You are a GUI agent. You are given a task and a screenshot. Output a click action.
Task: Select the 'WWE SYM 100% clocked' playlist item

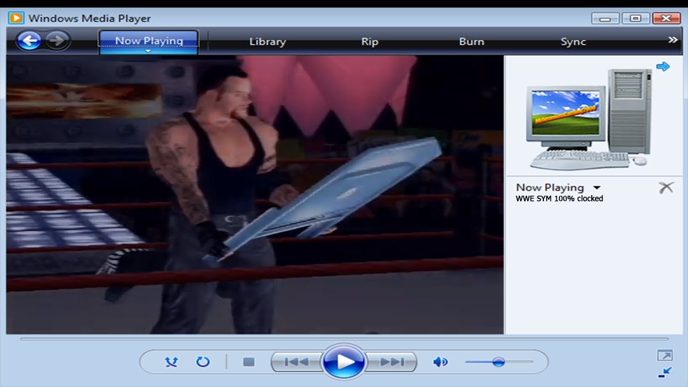560,198
